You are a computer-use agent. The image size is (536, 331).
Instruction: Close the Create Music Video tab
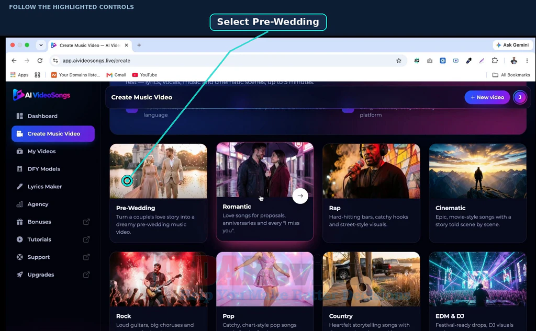[x=127, y=45]
